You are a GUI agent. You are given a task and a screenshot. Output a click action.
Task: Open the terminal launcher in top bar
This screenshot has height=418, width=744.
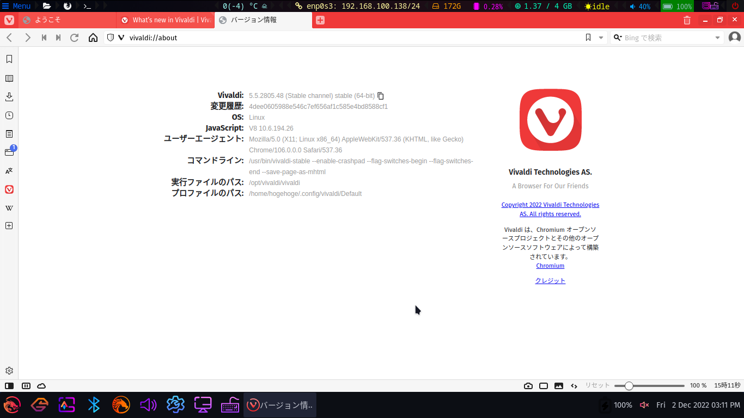point(87,6)
